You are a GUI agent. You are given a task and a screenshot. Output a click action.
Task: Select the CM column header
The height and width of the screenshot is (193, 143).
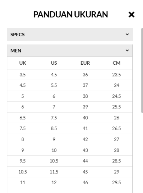tap(117, 63)
